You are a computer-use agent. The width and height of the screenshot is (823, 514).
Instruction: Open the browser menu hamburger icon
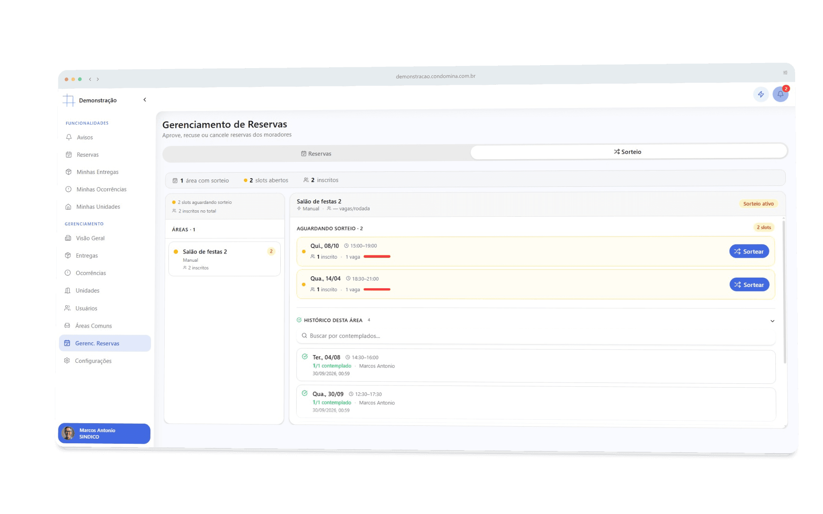(x=785, y=73)
